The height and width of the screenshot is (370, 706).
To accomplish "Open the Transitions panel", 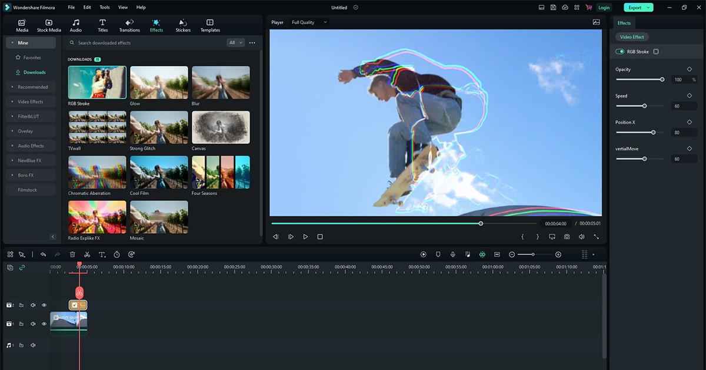I will point(129,25).
